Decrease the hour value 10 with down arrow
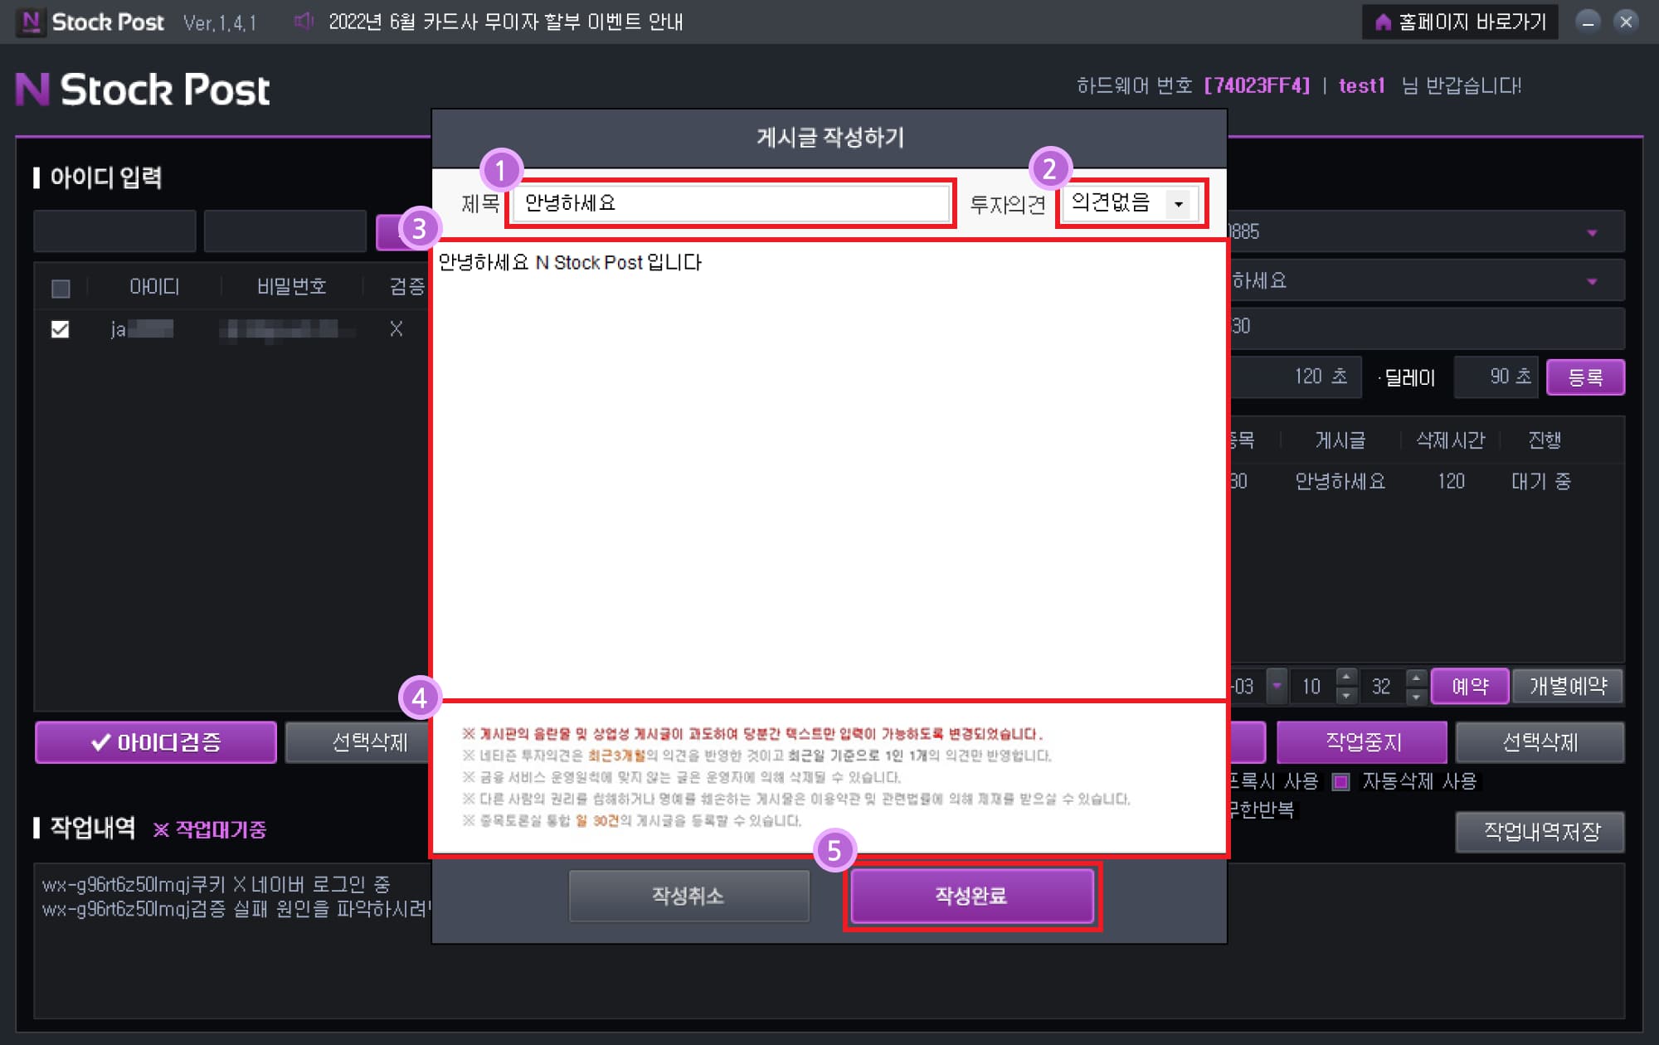Screen dimensions: 1659x1045 coord(1347,695)
